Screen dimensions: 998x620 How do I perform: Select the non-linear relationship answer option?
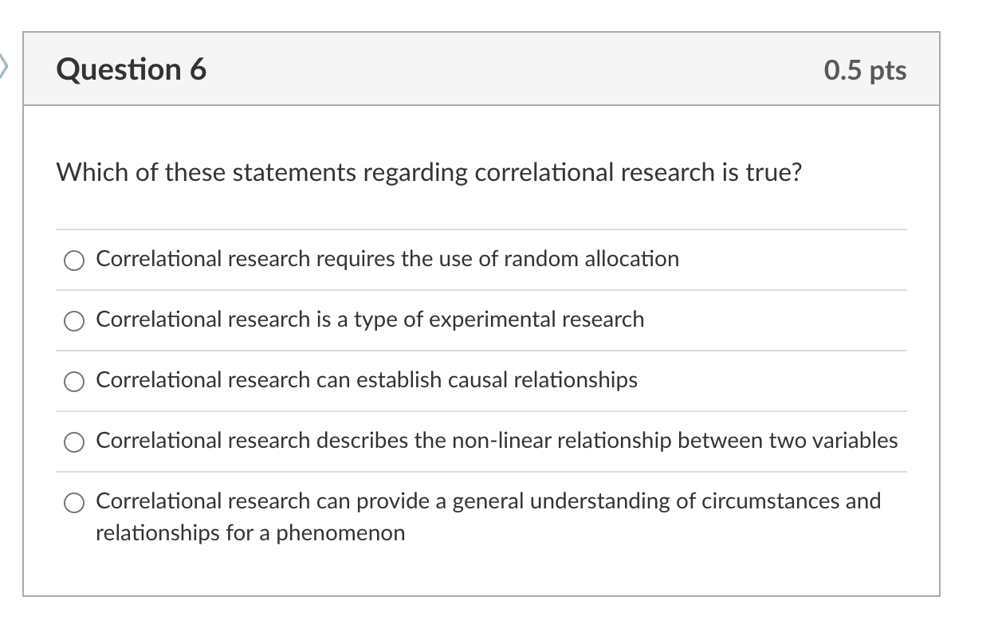tap(73, 441)
